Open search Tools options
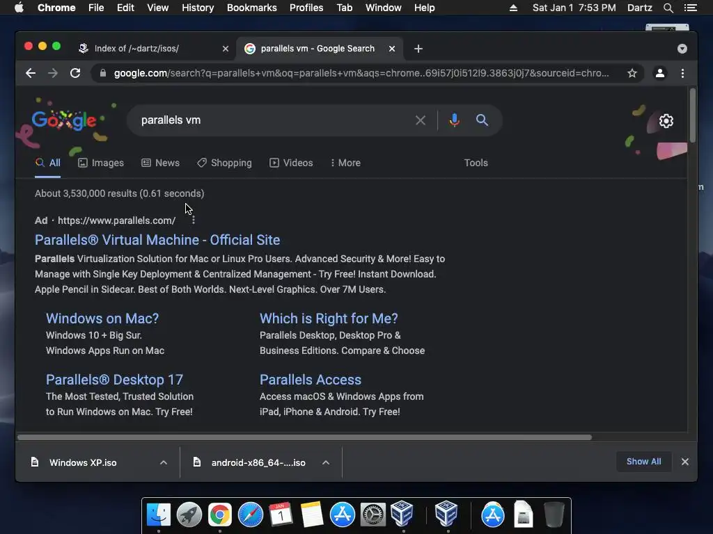Screen dimensions: 713x534 tap(476, 163)
